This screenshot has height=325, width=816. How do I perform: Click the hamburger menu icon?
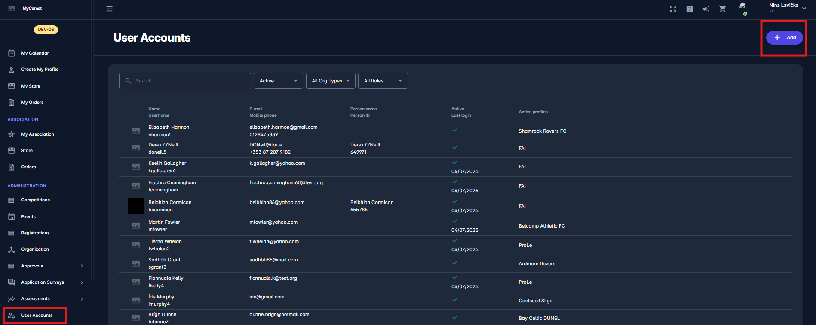[109, 9]
